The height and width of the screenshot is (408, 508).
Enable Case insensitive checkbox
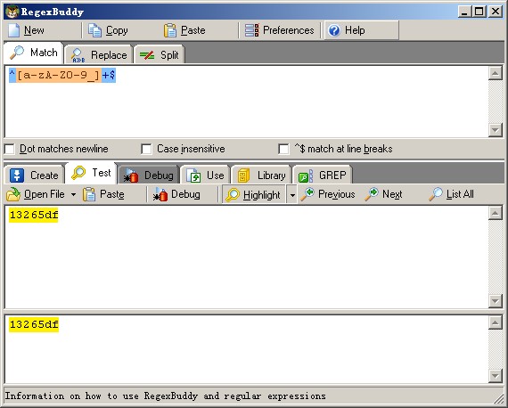pos(146,150)
